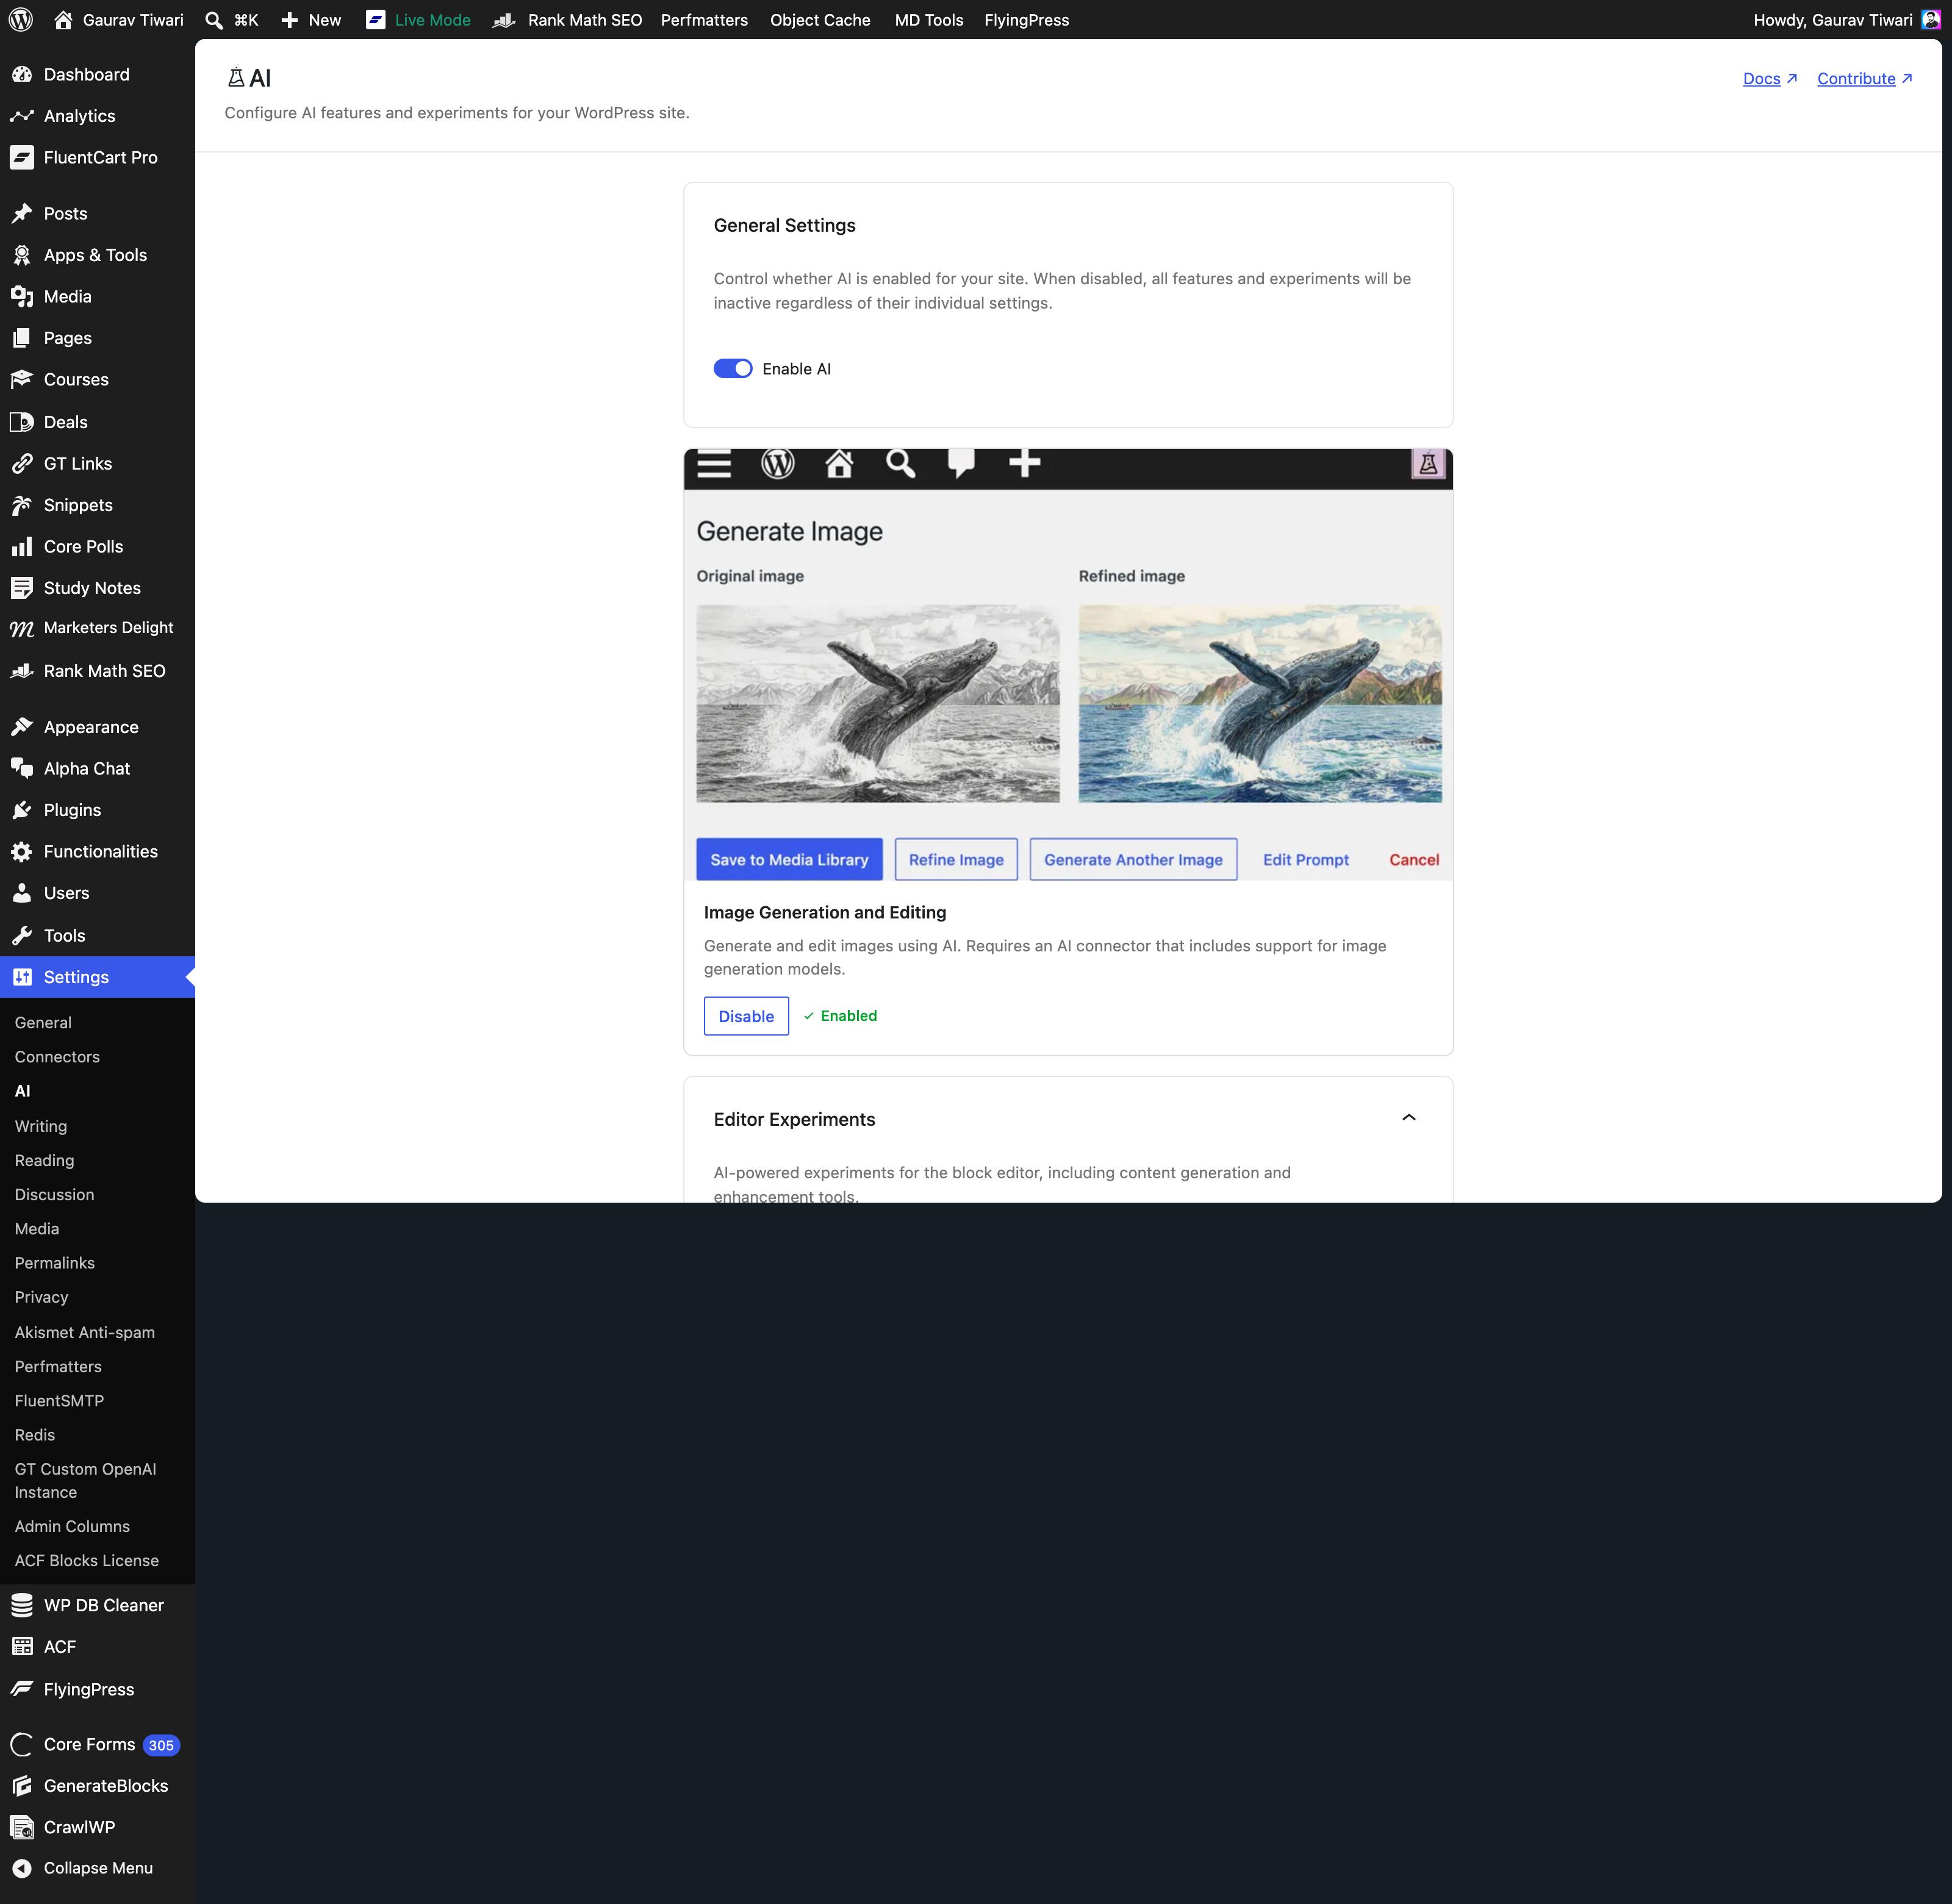Open Reading settings submenu
Viewport: 1952px width, 1904px height.
pos(44,1160)
